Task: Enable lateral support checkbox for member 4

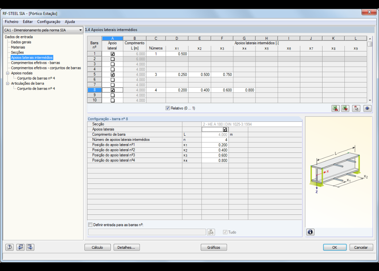Action: tap(112, 69)
